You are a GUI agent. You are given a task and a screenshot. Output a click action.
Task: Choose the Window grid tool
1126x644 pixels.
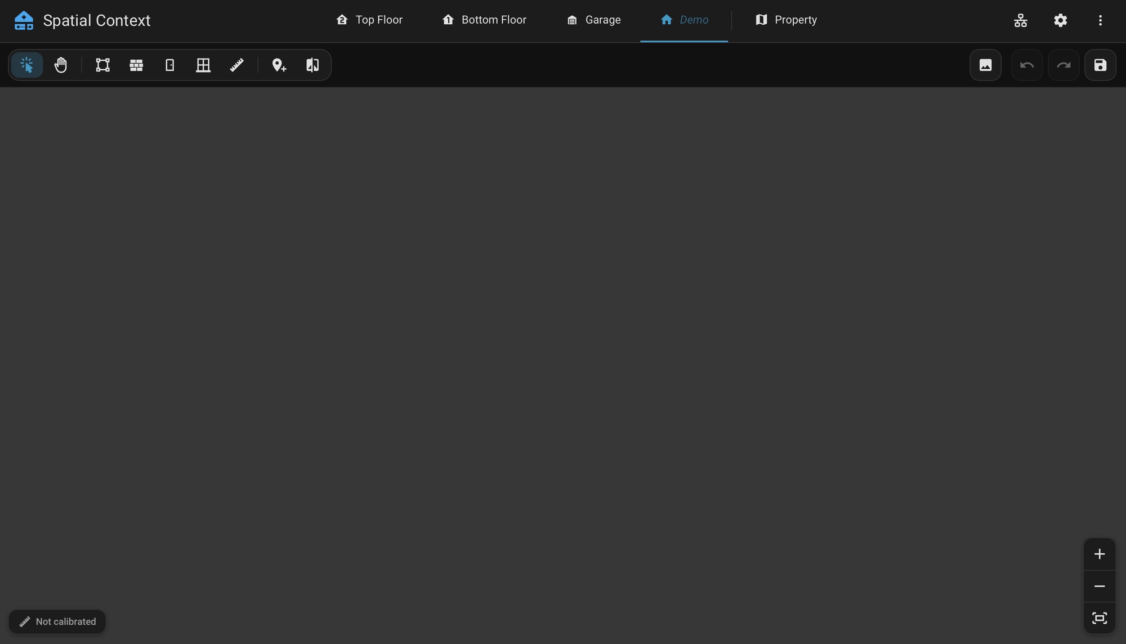tap(203, 65)
